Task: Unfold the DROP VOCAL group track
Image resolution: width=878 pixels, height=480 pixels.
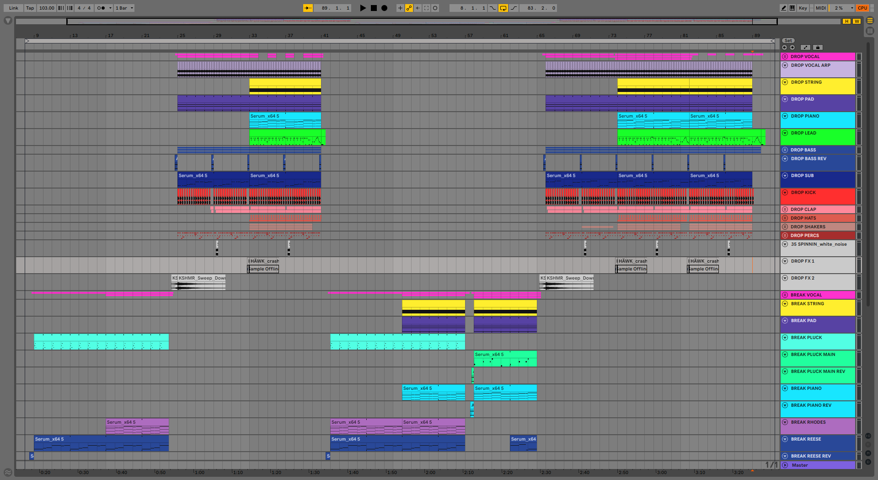Action: tap(785, 57)
